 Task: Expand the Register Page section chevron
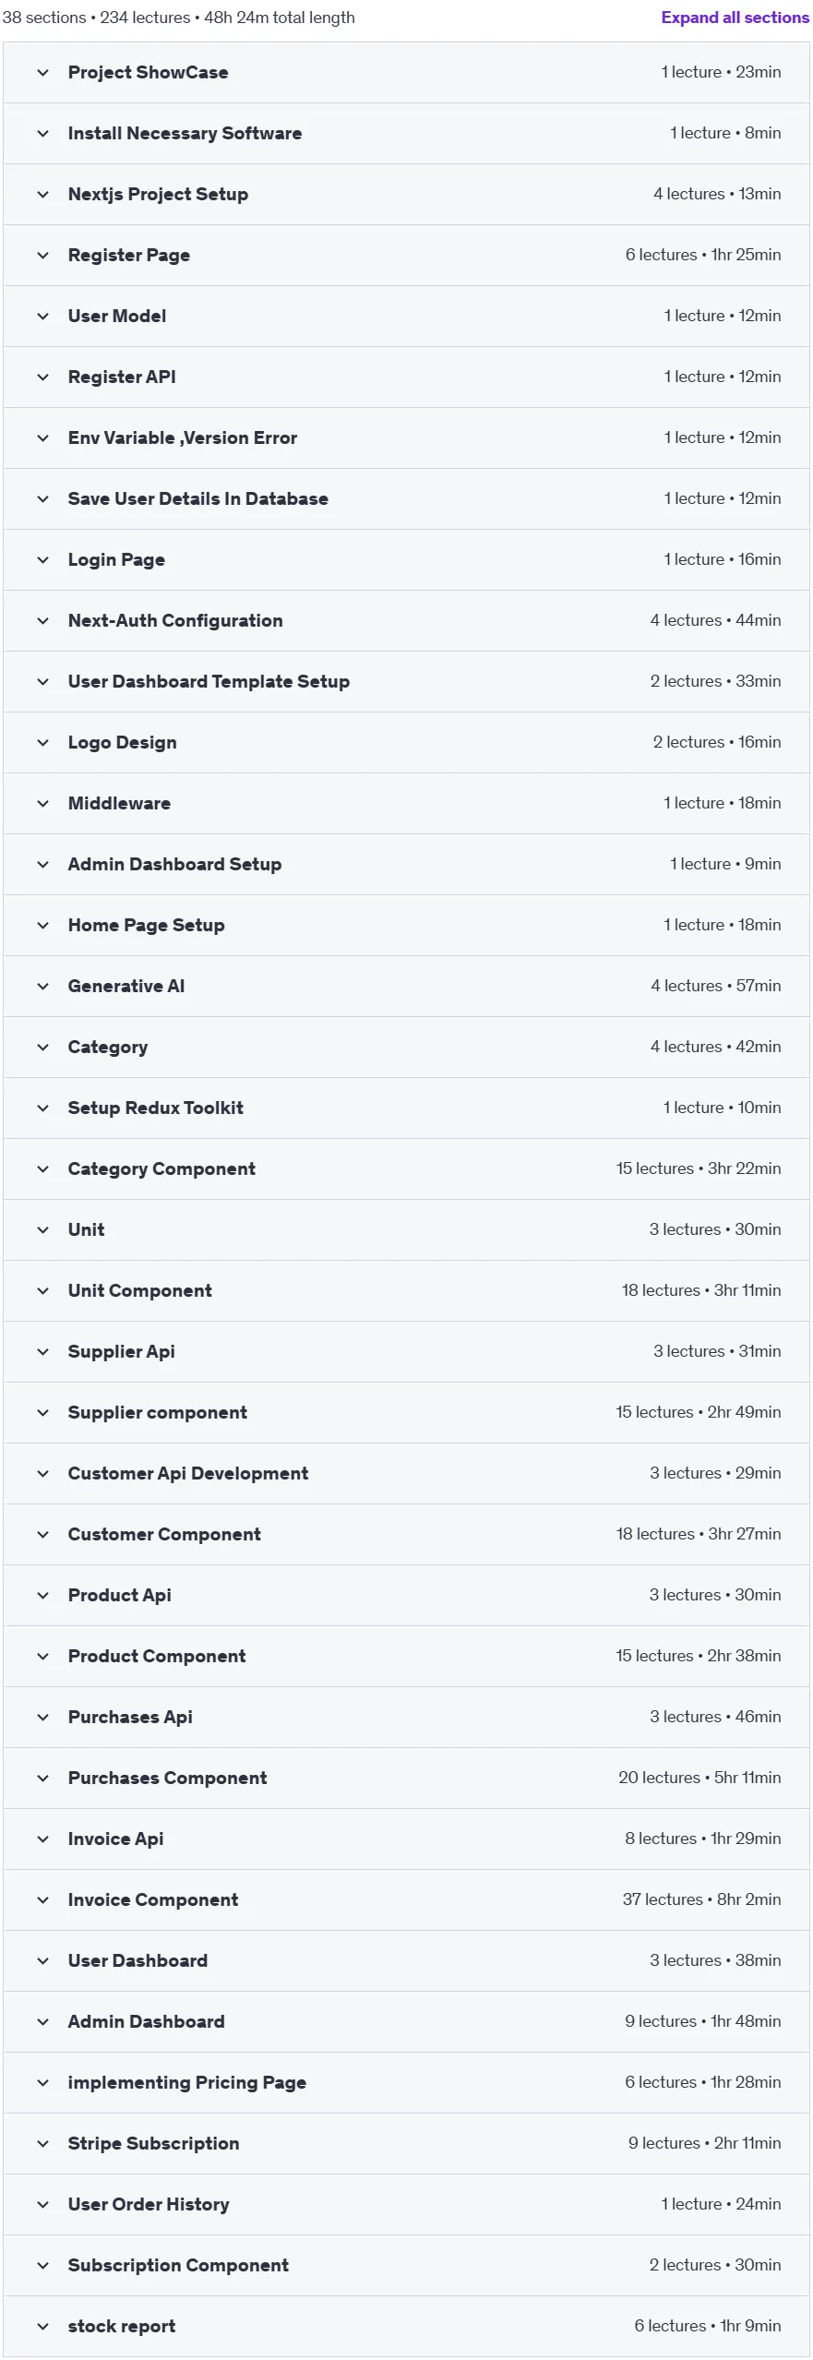point(42,256)
